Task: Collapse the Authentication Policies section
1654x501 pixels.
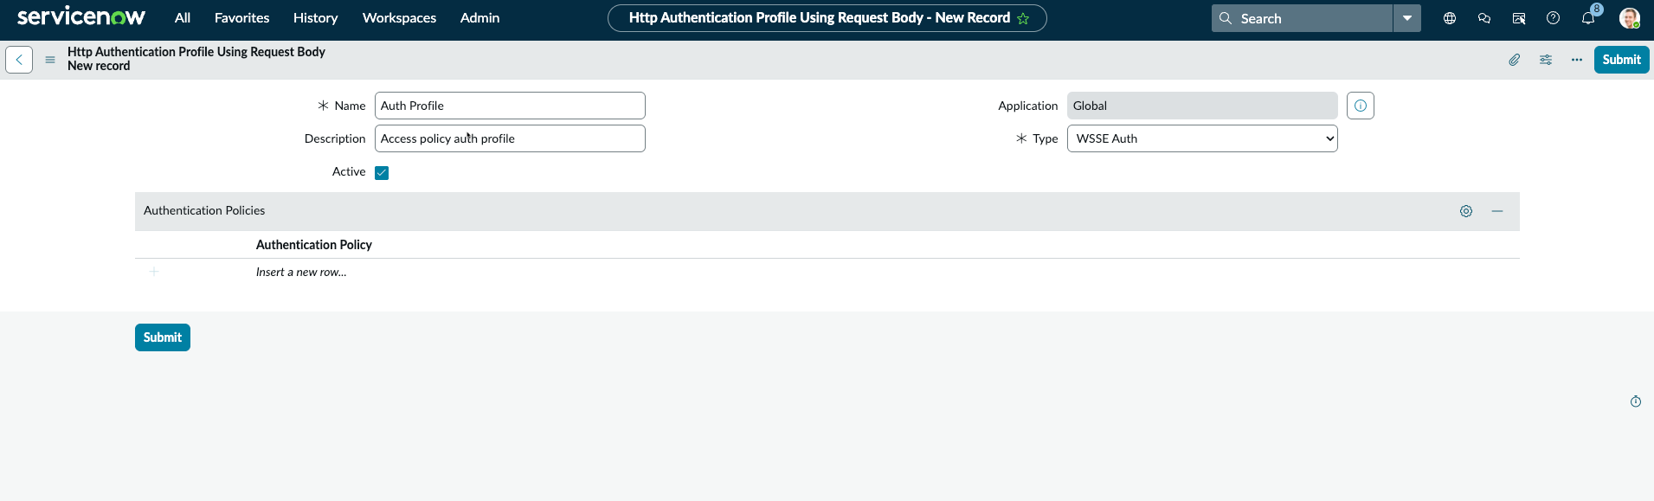Action: click(1497, 211)
